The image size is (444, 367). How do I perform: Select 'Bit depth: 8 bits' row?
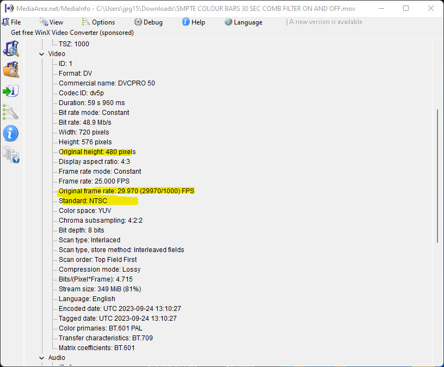coord(81,230)
